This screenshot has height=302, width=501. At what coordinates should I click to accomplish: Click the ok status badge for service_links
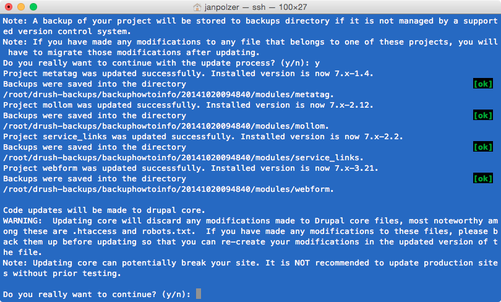tap(483, 147)
